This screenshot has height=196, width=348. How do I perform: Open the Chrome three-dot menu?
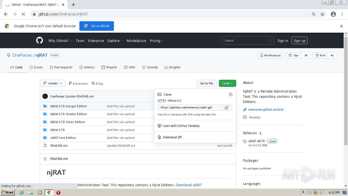pyautogui.click(x=342, y=14)
